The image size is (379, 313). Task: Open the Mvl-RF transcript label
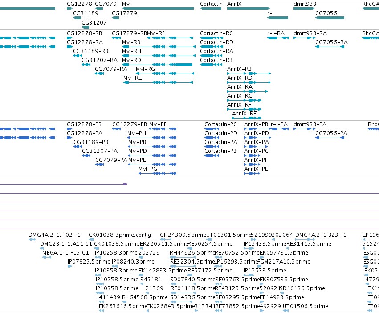[x=156, y=33]
